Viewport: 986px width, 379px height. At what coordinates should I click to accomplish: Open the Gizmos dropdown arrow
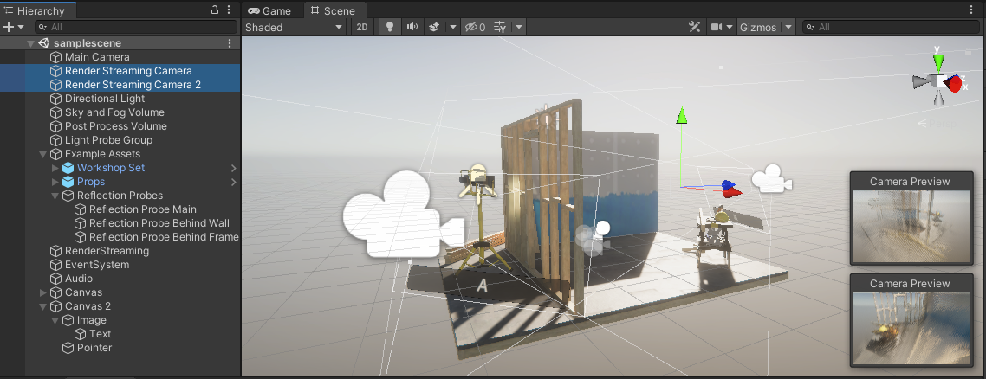(788, 27)
